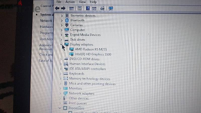Click the Back arrow toolbar icon

coord(57,9)
